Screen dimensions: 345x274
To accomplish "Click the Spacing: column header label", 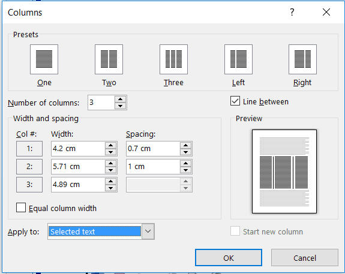I will pyautogui.click(x=140, y=134).
